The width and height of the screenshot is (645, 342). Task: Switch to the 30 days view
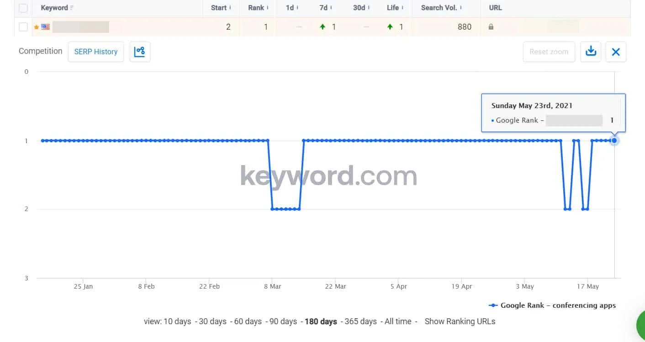[x=212, y=321]
